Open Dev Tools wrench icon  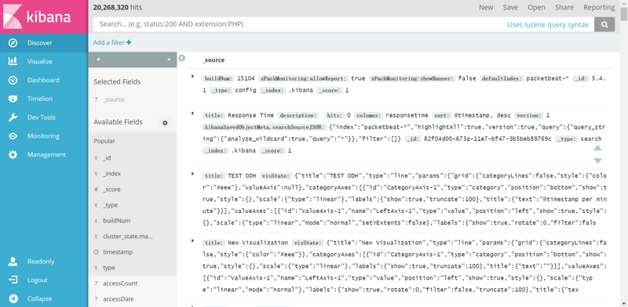13,117
